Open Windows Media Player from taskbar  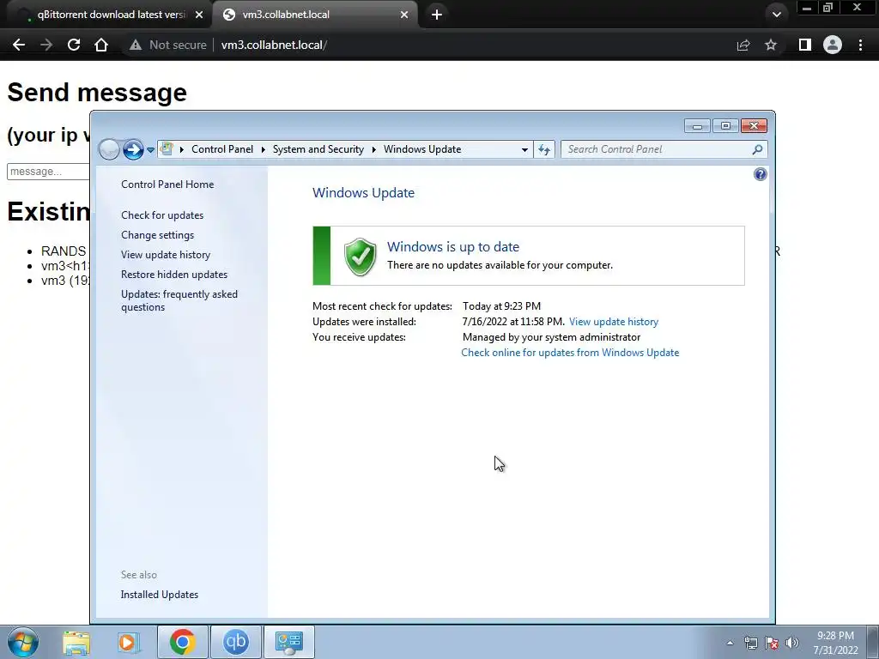point(129,643)
